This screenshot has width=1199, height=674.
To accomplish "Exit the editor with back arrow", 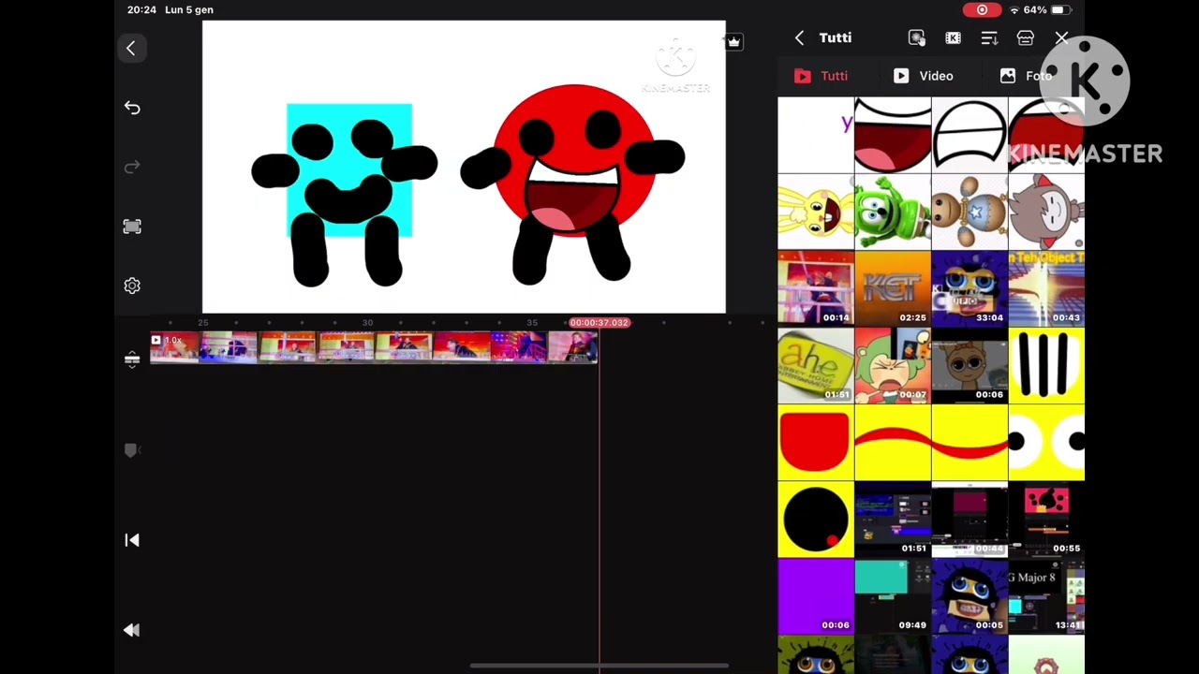I will [x=131, y=49].
